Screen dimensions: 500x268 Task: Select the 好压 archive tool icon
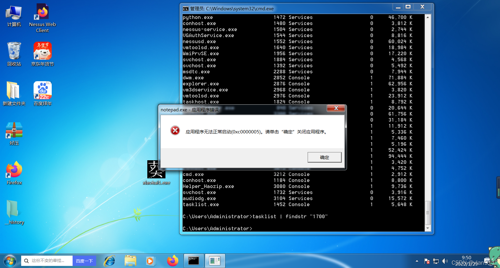pos(14,134)
